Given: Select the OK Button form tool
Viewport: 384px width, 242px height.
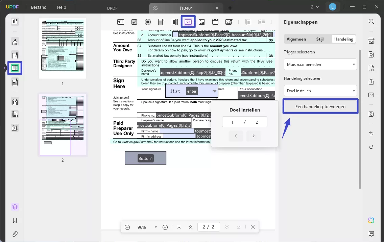Looking at the screenshot, I should click(x=188, y=22).
